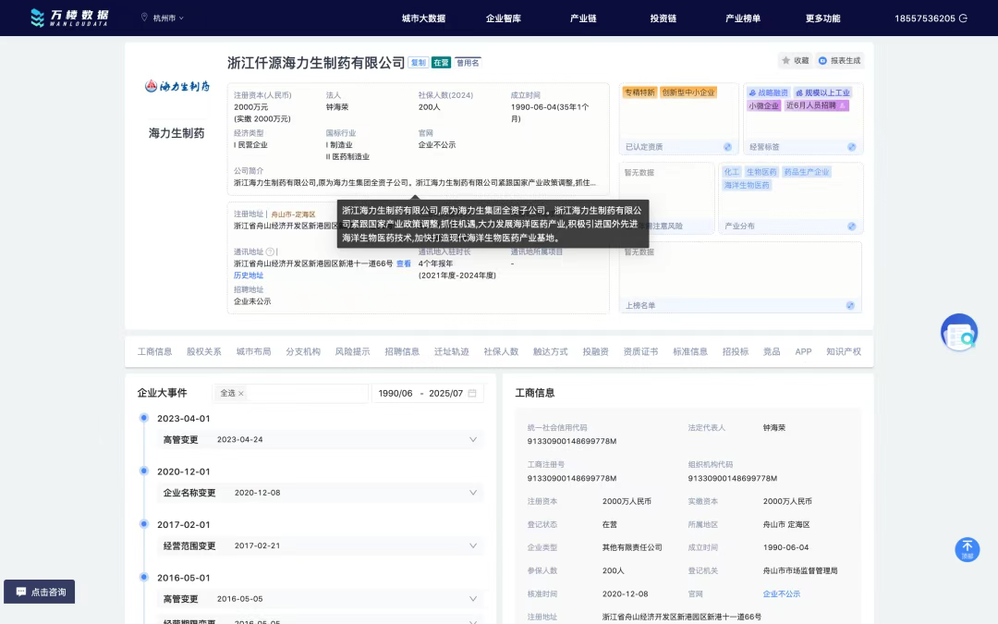Click the 专精特新 qualification tag
Image resolution: width=998 pixels, height=624 pixels.
point(639,92)
